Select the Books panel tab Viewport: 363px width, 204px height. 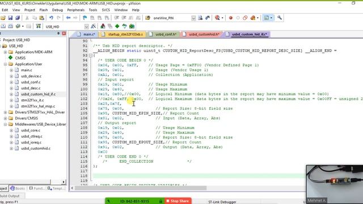click(x=18, y=188)
